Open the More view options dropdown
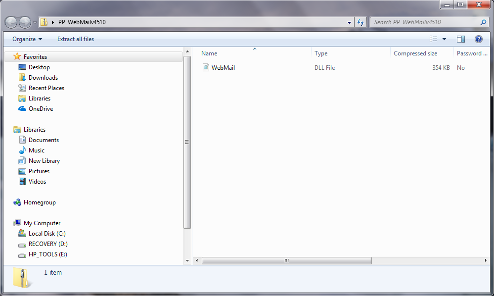 [x=444, y=39]
